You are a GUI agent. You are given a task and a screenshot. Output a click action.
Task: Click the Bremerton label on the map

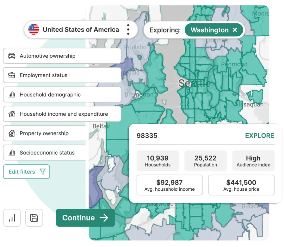click(139, 94)
